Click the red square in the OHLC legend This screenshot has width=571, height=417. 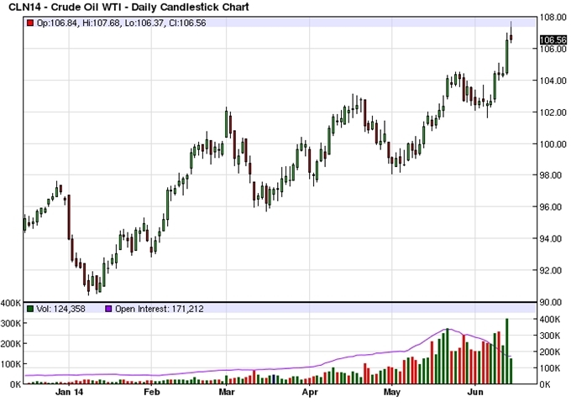[x=30, y=23]
